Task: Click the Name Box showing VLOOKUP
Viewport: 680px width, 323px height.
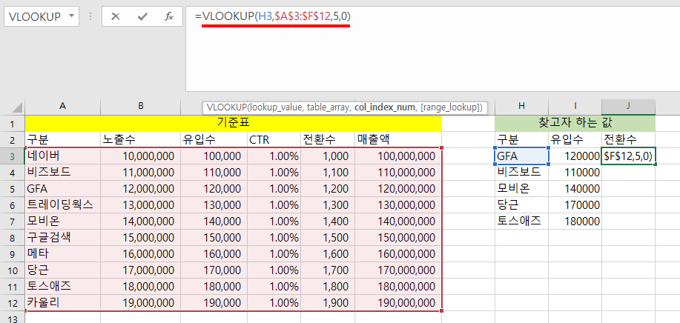Action: [33, 16]
